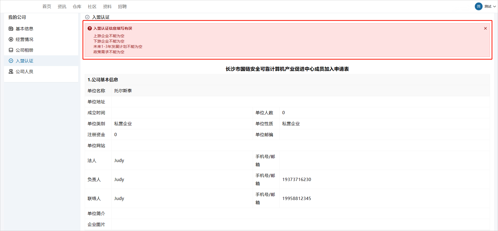Click the 经营情况 yen icon
Image resolution: width=498 pixels, height=231 pixels.
click(11, 39)
